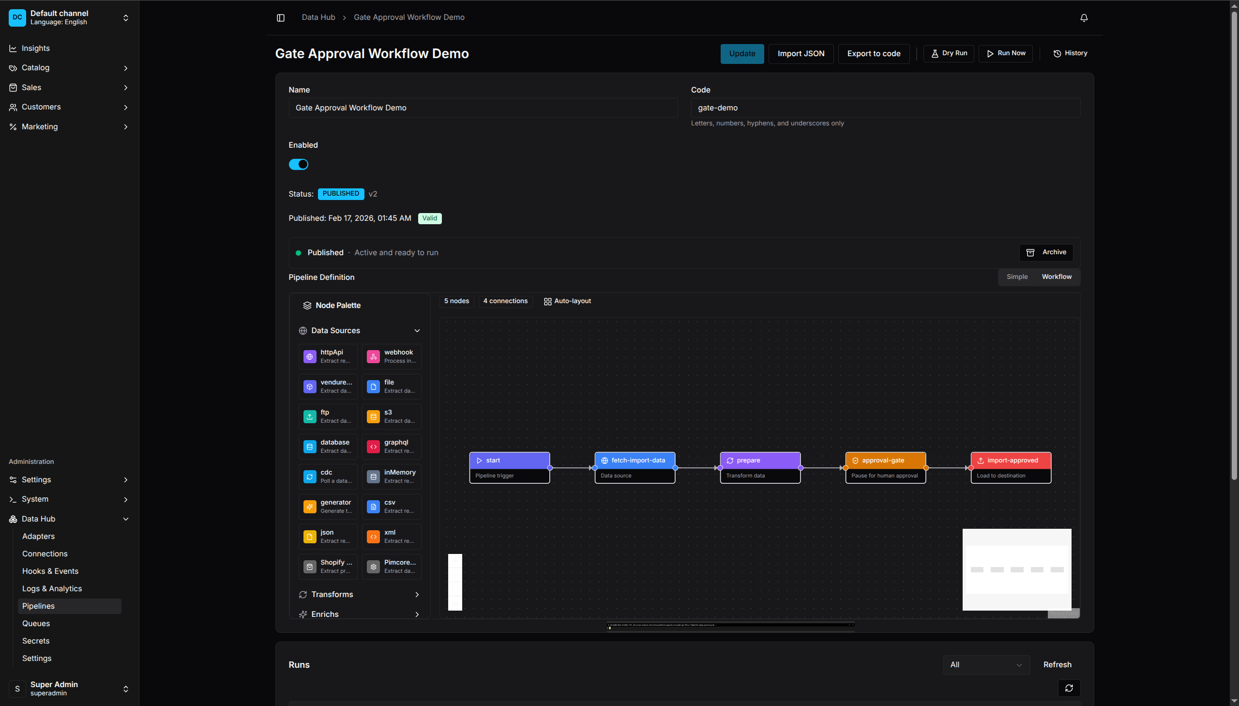Trigger Auto-layout for the pipeline canvas
The width and height of the screenshot is (1239, 706).
(x=567, y=301)
